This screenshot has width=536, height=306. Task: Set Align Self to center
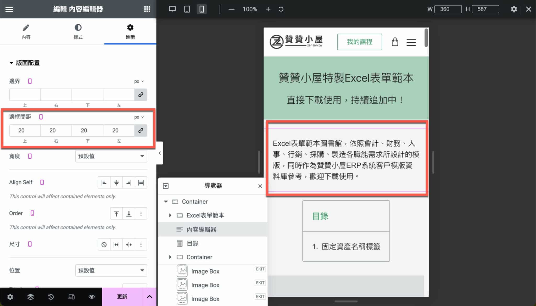pos(116,183)
